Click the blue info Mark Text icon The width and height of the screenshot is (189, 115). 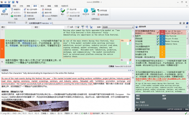click(86, 10)
